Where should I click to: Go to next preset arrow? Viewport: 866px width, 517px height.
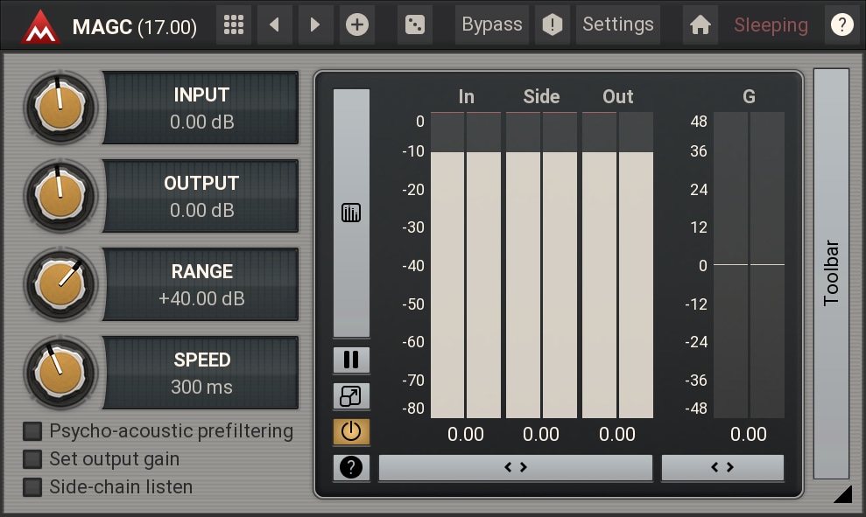pos(314,24)
